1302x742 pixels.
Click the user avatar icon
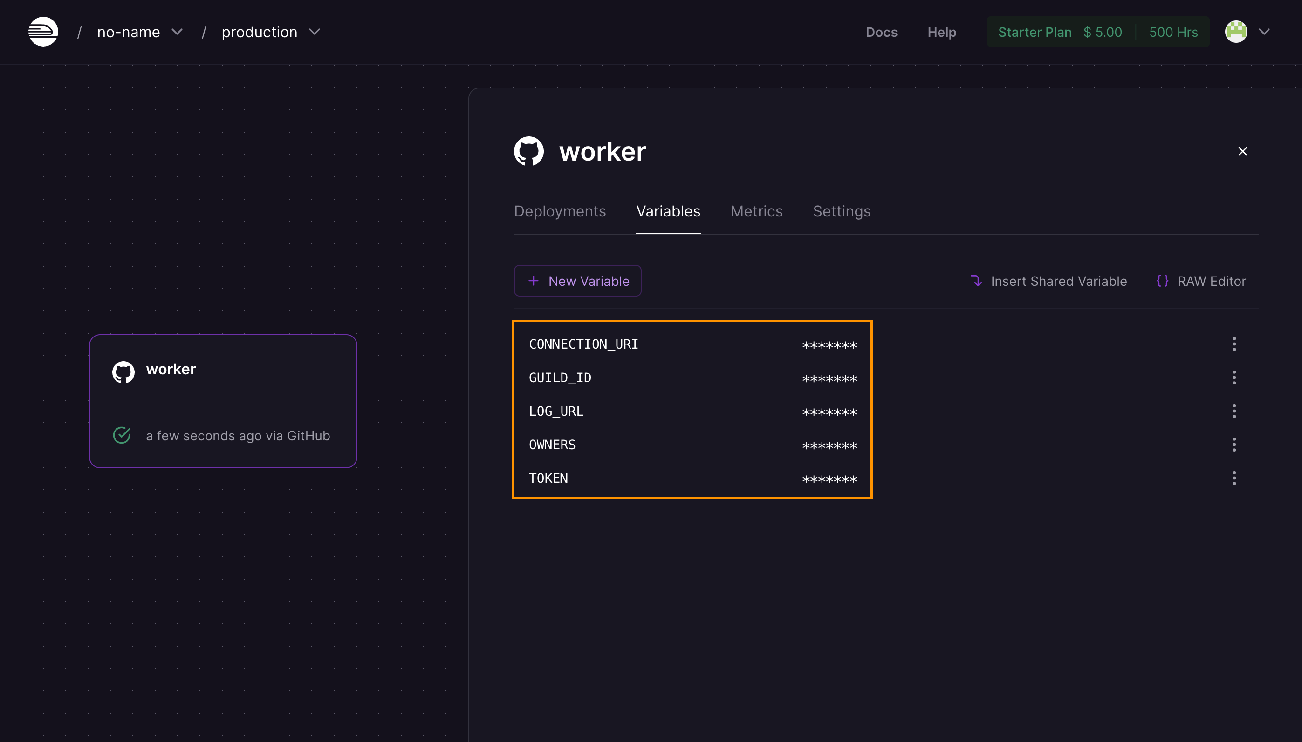[1235, 32]
